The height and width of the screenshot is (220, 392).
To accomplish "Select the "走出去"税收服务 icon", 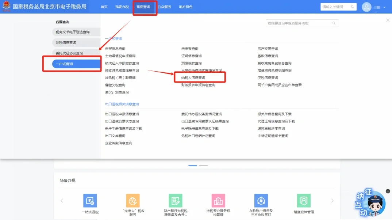I will [x=133, y=201].
